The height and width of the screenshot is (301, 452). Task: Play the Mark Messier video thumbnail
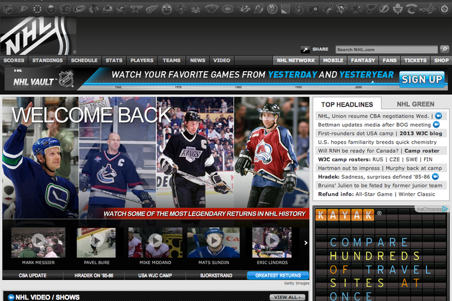pyautogui.click(x=38, y=243)
